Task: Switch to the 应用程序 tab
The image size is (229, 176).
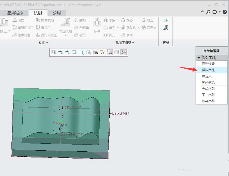Action: [x=15, y=13]
